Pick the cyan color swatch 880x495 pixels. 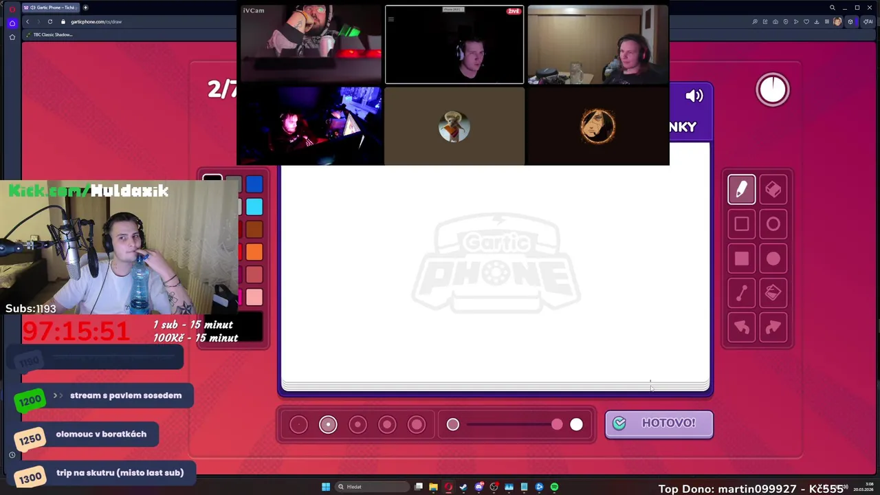pos(254,207)
